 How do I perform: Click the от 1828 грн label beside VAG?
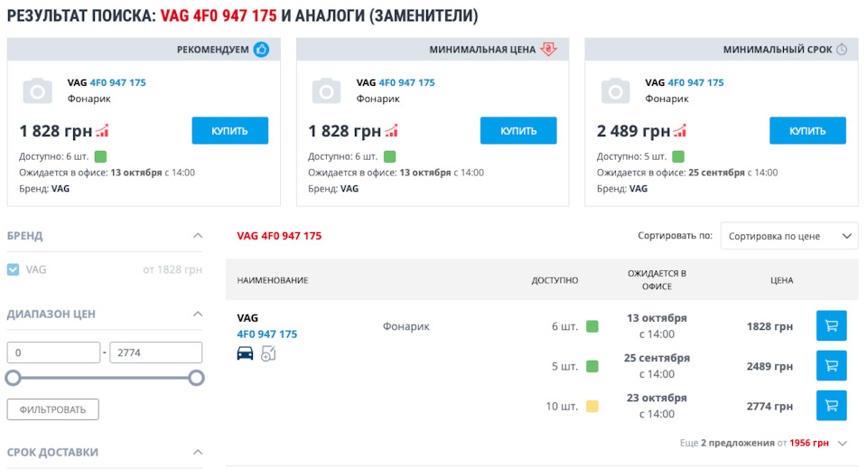click(x=172, y=269)
